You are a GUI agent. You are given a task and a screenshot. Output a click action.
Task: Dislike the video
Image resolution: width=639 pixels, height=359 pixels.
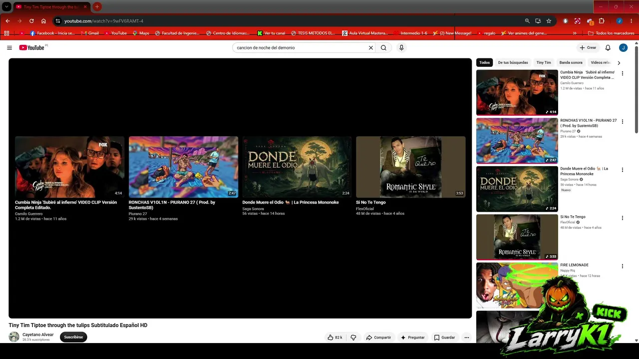[x=353, y=338]
